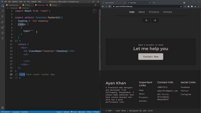
Task: Click the Instagram social link in footer
Action: click(x=186, y=94)
